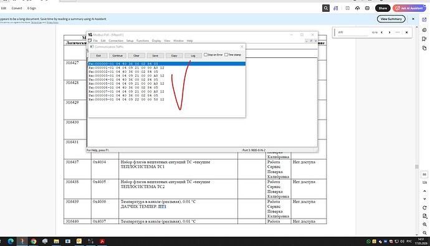The image size is (430, 246).
Task: Close the find search box
Action: 407,32
